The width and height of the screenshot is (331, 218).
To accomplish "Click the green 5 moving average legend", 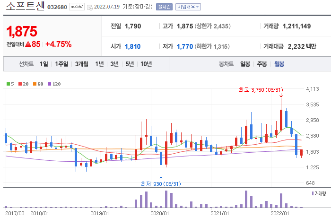I will click(10, 84).
